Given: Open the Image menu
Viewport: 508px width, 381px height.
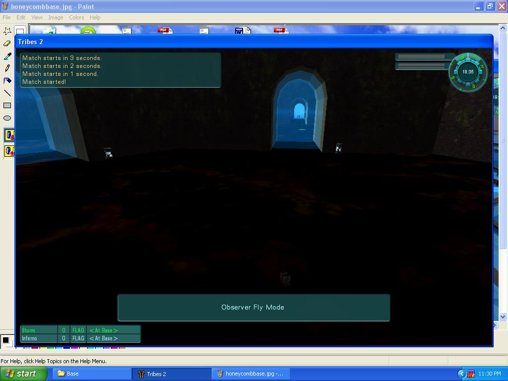Looking at the screenshot, I should pos(56,17).
